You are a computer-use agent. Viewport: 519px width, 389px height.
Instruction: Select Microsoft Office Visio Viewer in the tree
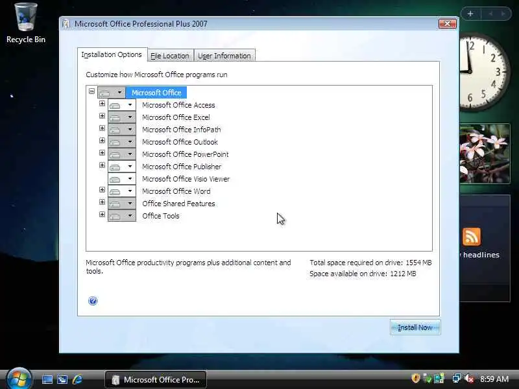pyautogui.click(x=186, y=179)
